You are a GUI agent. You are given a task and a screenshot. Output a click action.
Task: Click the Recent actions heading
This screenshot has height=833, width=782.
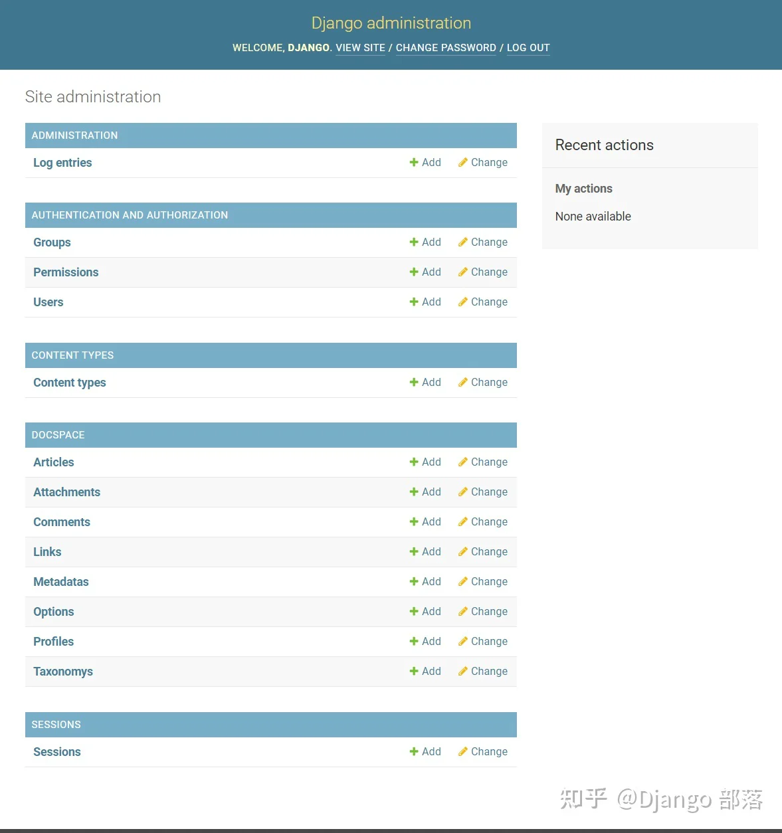coord(605,145)
